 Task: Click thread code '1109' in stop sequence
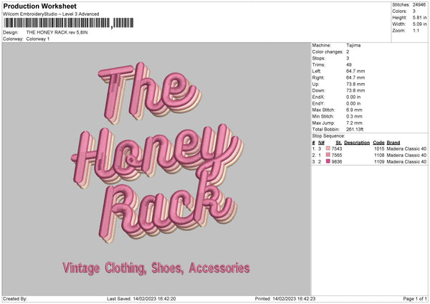click(x=379, y=162)
